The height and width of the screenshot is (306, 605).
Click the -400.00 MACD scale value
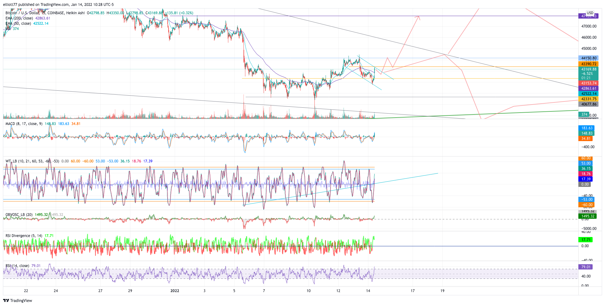click(x=588, y=147)
